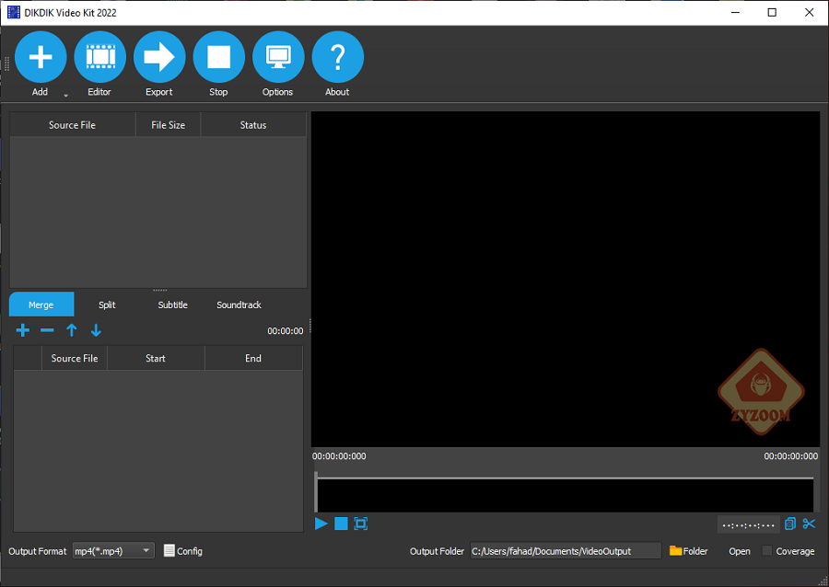The height and width of the screenshot is (587, 829).
Task: Click the Status column header
Action: click(x=253, y=125)
